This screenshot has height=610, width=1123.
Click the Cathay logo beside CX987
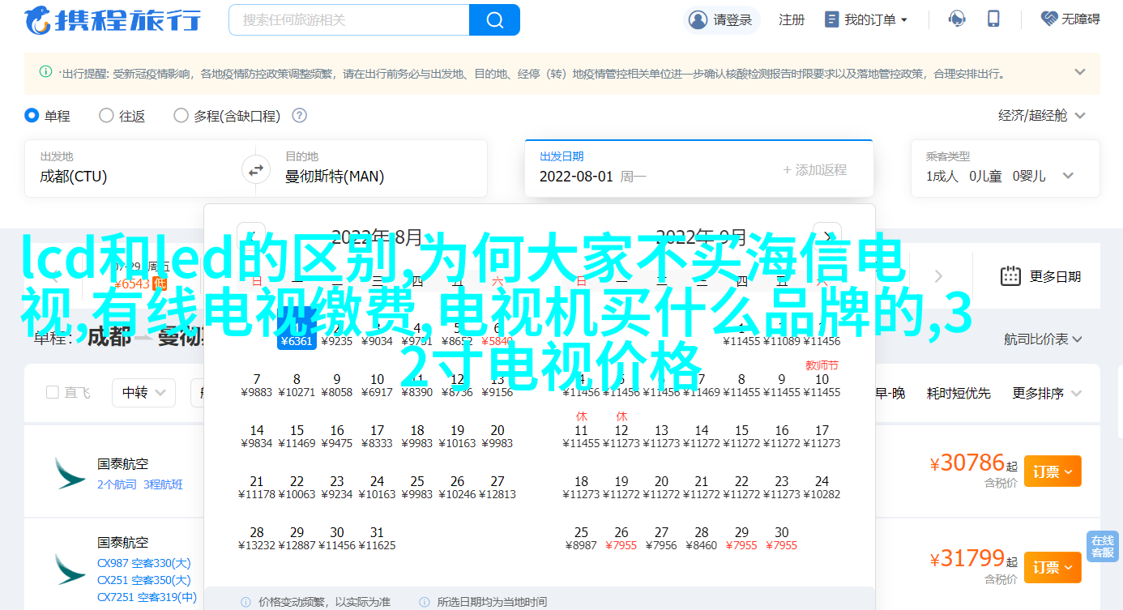(x=70, y=570)
